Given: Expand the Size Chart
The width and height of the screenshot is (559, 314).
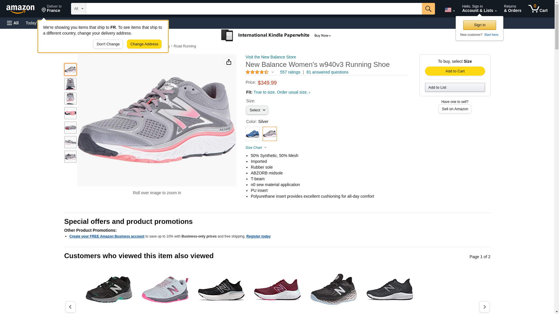Looking at the screenshot, I should (x=256, y=148).
